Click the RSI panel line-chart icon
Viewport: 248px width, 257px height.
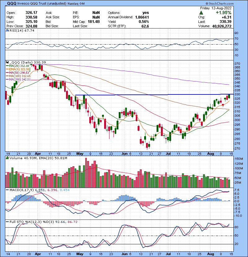pos(7,30)
